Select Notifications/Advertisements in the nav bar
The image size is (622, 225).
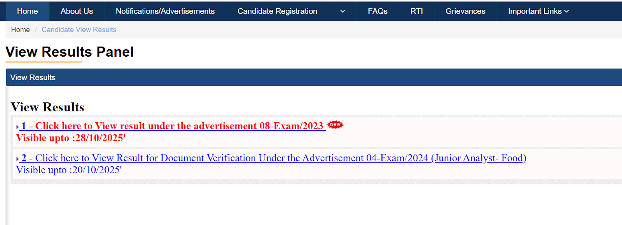(x=165, y=11)
